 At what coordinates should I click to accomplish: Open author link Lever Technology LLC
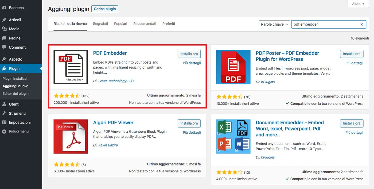(x=116, y=81)
